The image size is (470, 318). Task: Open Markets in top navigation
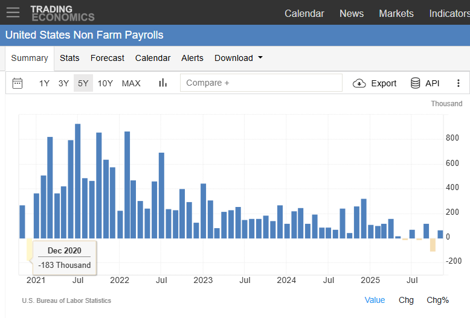[396, 13]
